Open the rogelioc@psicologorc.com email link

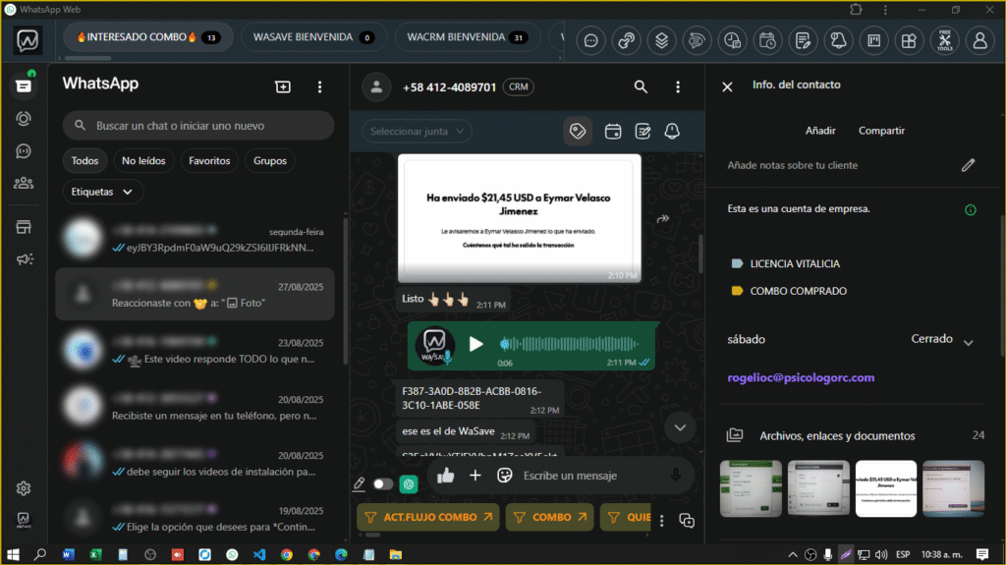tap(801, 377)
